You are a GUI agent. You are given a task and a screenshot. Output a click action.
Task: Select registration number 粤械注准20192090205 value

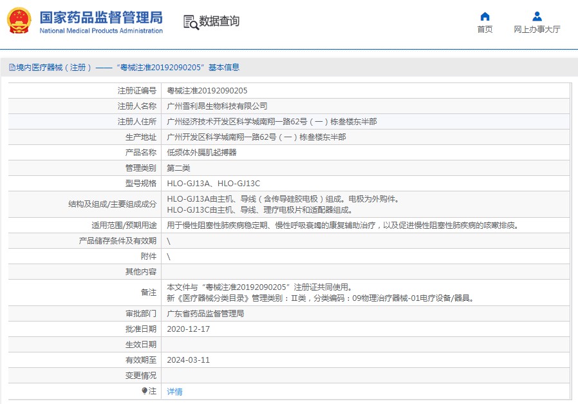tap(207, 91)
